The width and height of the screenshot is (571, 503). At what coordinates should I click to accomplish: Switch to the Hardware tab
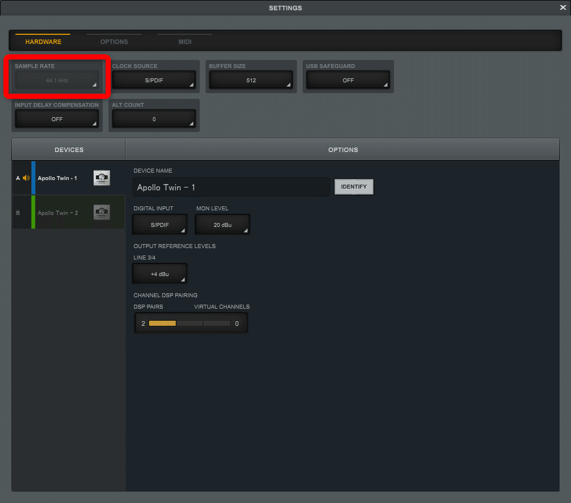coord(43,42)
